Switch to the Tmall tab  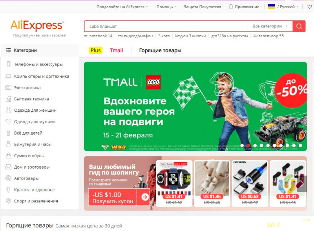[116, 50]
